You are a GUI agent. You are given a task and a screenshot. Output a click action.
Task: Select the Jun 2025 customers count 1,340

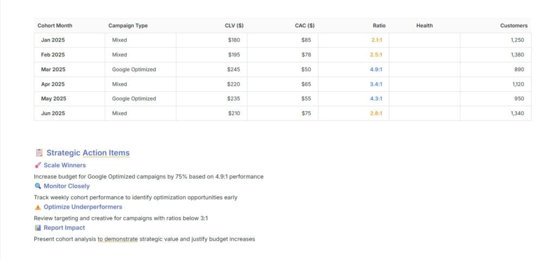tap(517, 113)
